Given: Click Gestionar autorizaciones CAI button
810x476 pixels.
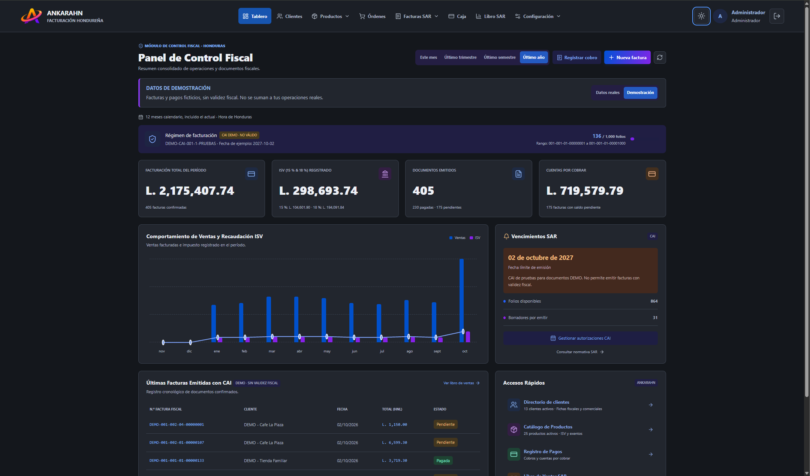Looking at the screenshot, I should 580,338.
